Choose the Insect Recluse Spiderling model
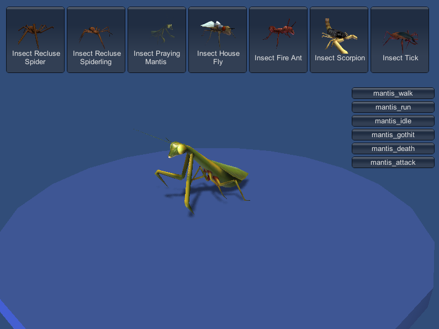The height and width of the screenshot is (329, 439). [96, 40]
